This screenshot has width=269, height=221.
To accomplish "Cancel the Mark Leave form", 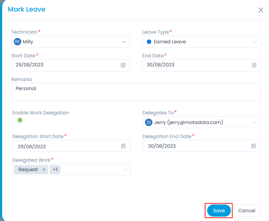I will click(247, 211).
